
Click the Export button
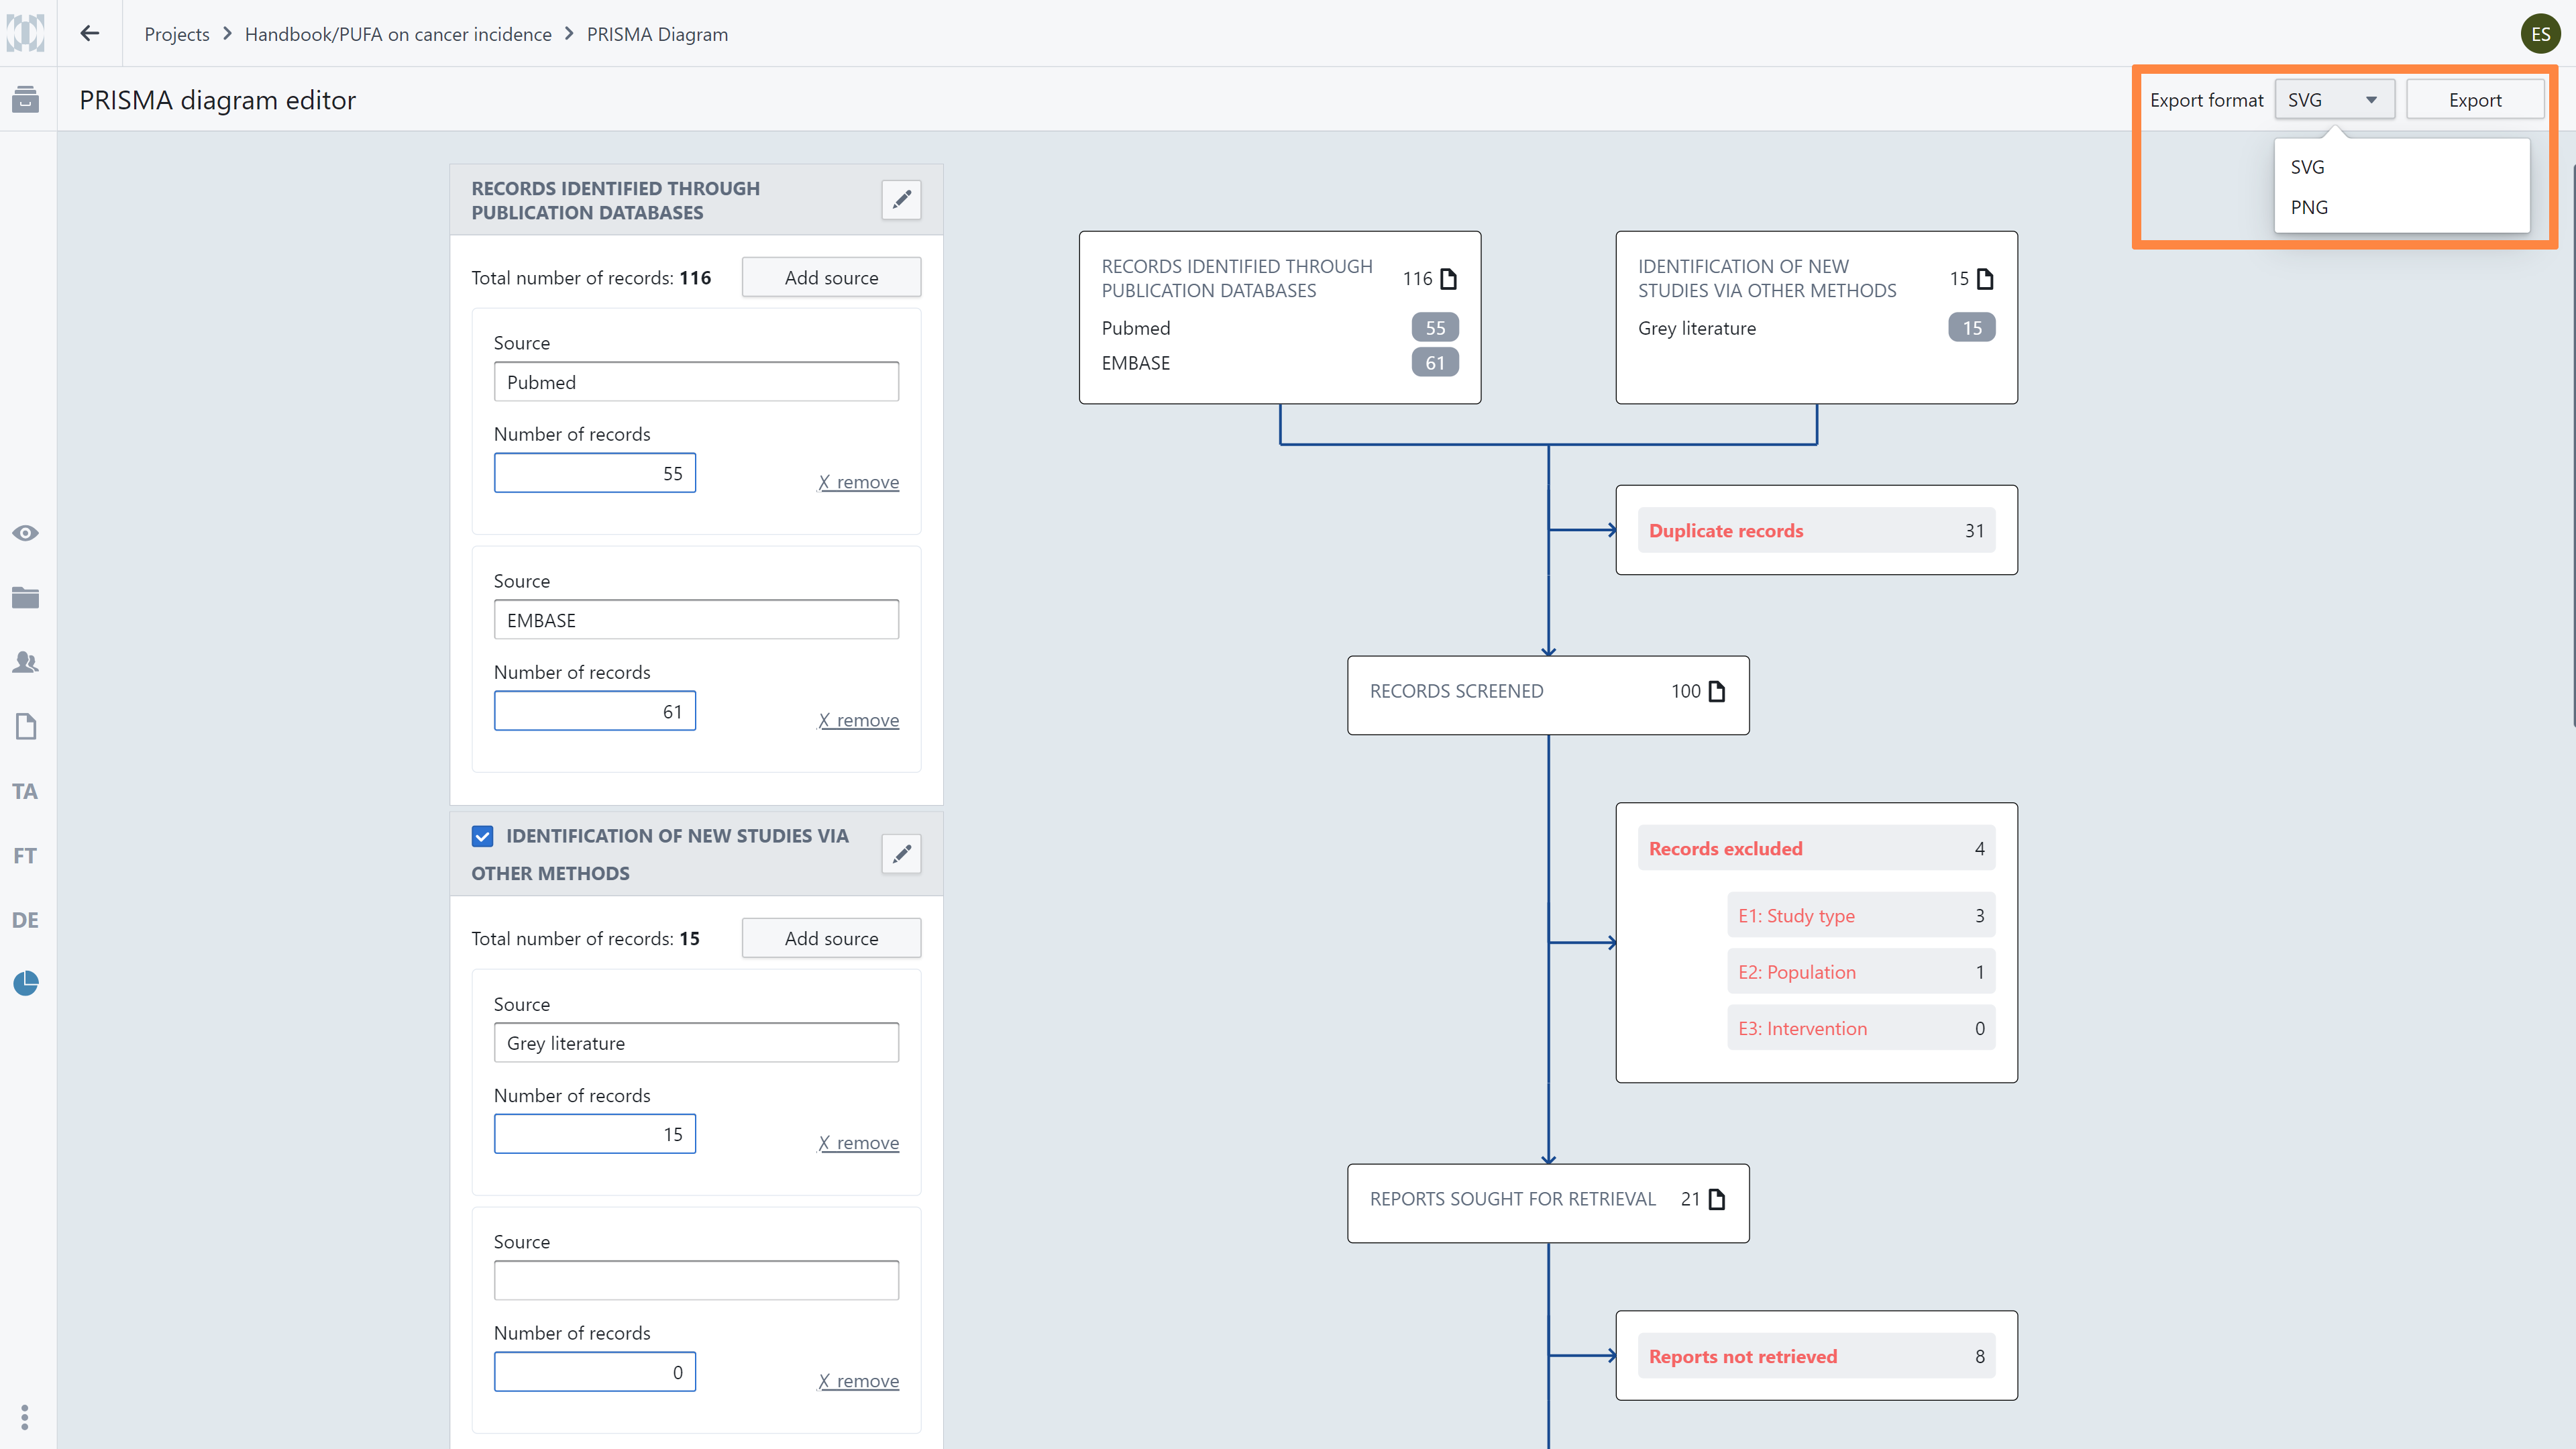click(x=2474, y=100)
